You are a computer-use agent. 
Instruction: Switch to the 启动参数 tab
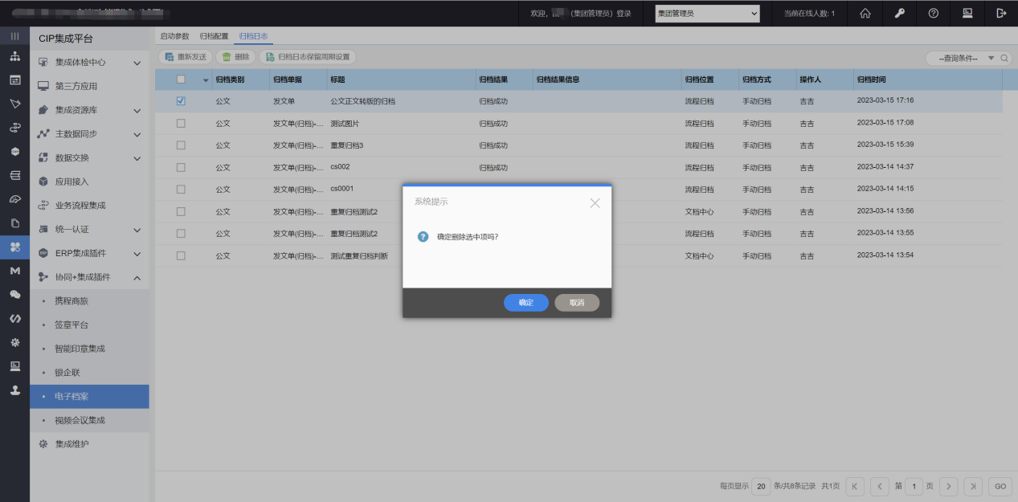click(174, 36)
